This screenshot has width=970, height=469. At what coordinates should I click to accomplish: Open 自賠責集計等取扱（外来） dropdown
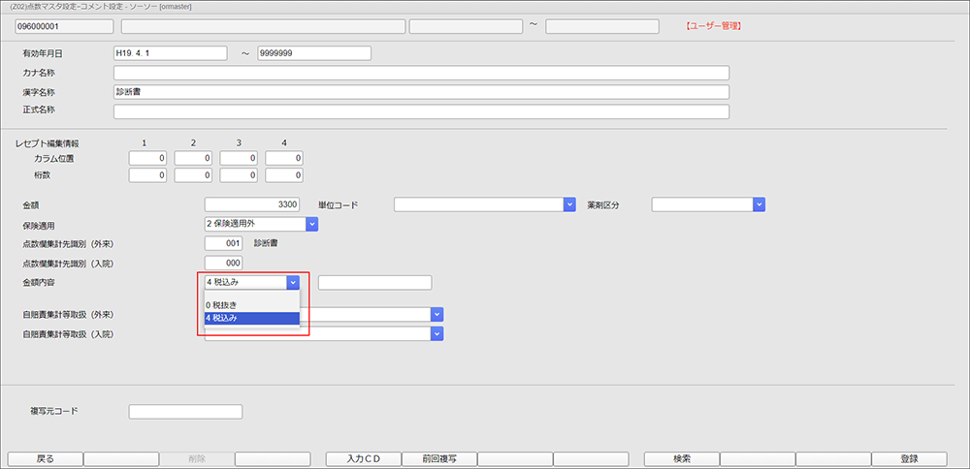436,314
